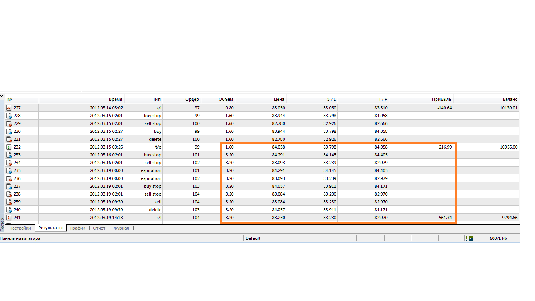535x301 pixels.
Task: Close the Tester panel with the x
Action: point(2,96)
